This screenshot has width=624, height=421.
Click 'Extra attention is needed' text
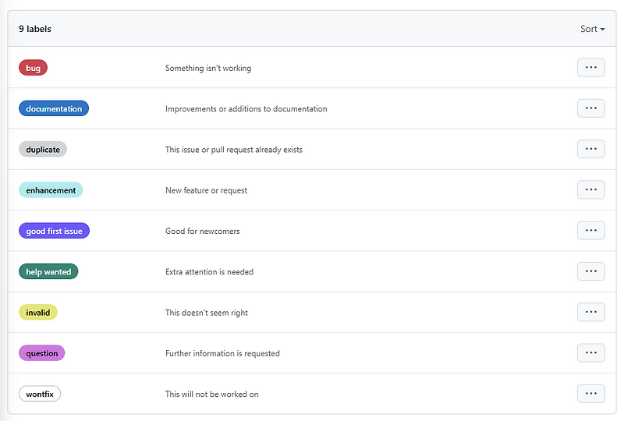point(209,272)
